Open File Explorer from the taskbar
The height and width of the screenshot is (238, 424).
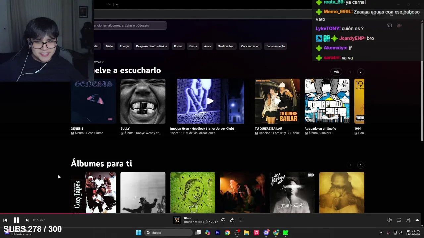246,233
